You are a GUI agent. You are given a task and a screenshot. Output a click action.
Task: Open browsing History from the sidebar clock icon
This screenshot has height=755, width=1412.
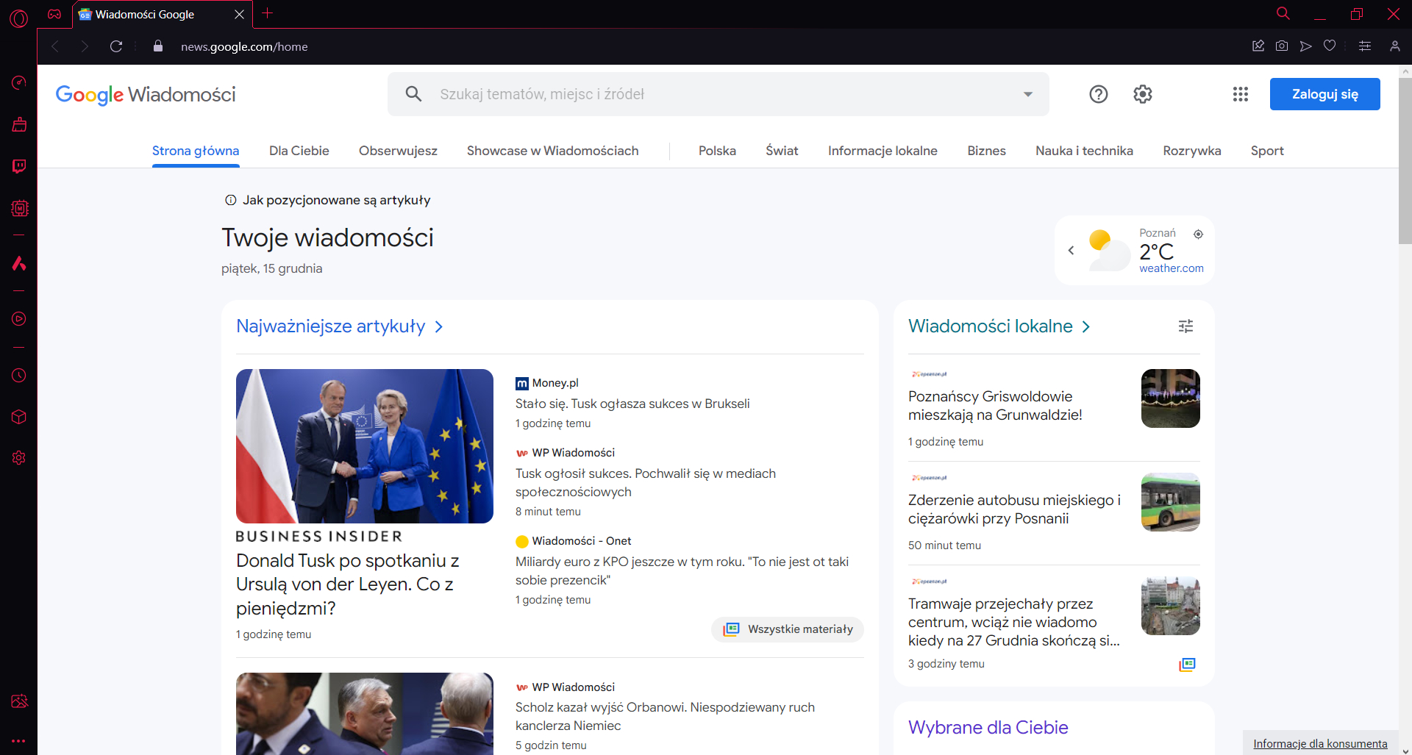click(x=20, y=376)
